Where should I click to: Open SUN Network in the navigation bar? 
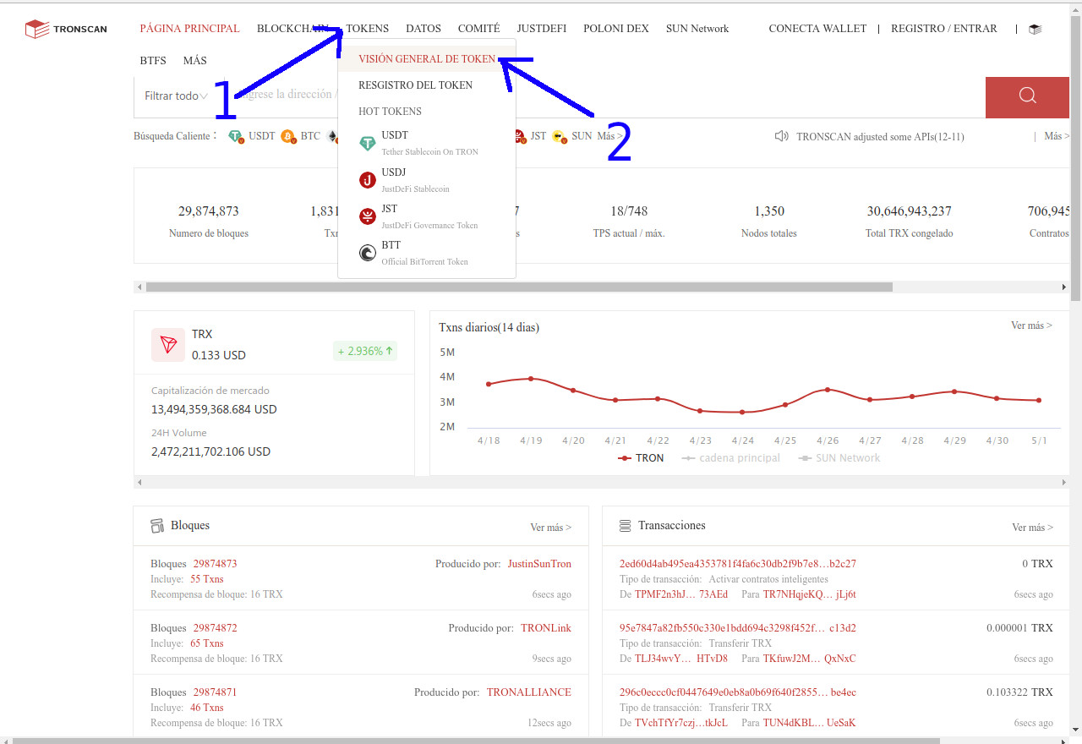pos(697,29)
